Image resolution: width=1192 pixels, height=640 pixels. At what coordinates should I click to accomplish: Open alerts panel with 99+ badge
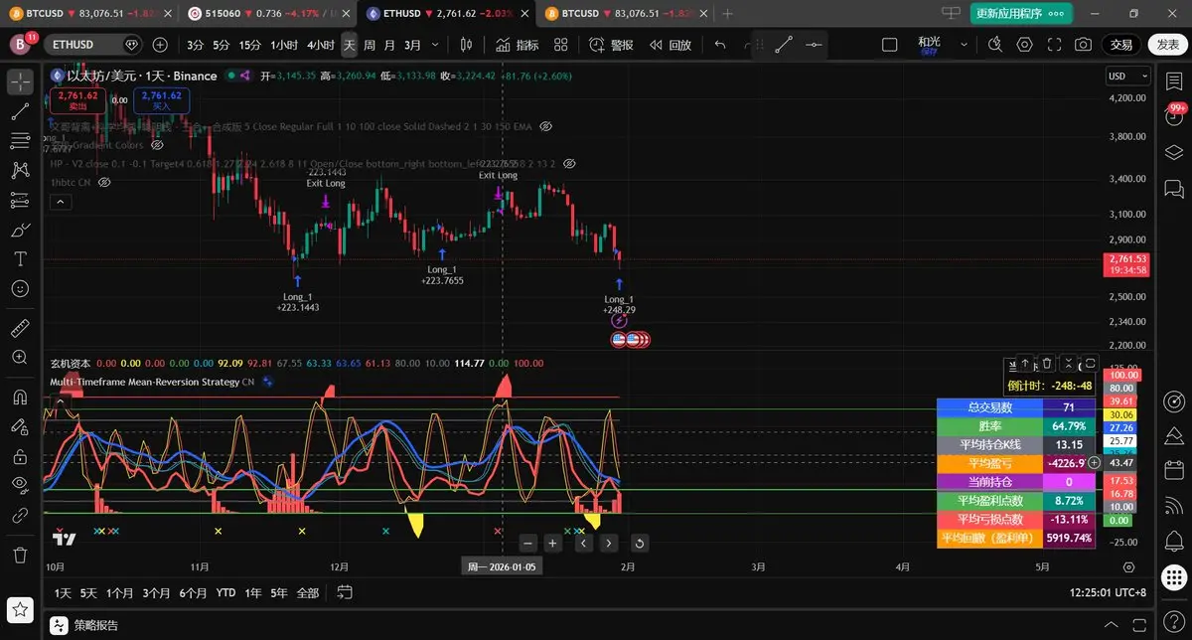click(1173, 116)
